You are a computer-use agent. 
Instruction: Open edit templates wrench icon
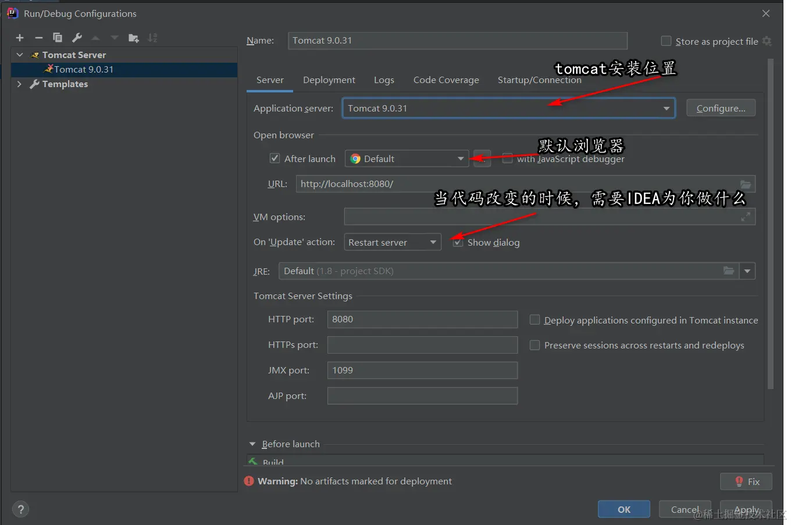coord(77,38)
